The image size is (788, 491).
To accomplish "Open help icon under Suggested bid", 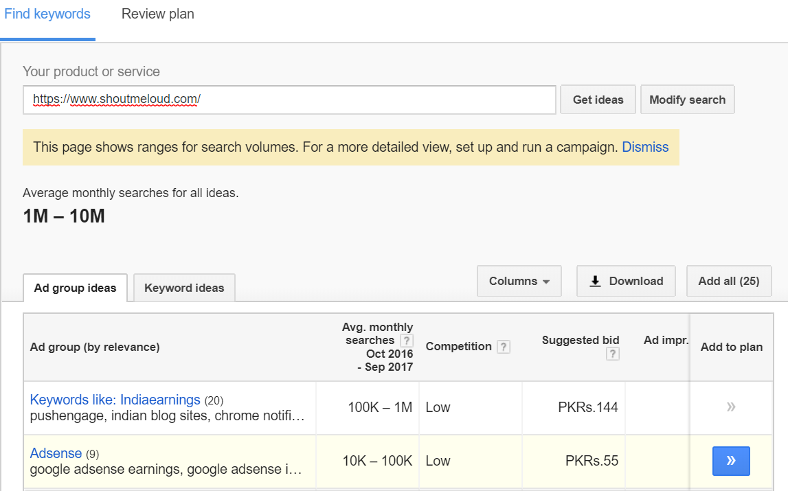I will 612,354.
